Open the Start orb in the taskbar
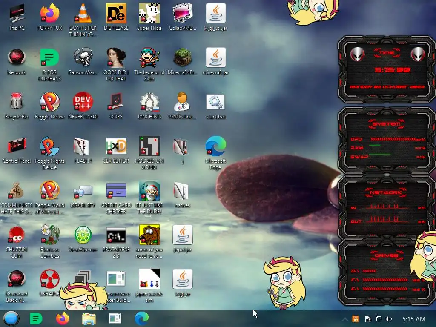 pyautogui.click(x=11, y=318)
